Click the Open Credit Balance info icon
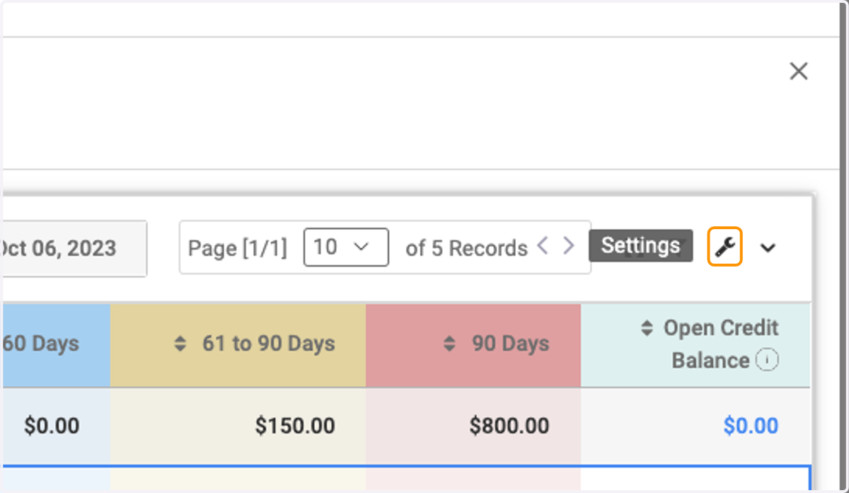Image resolution: width=849 pixels, height=493 pixels. click(x=767, y=360)
